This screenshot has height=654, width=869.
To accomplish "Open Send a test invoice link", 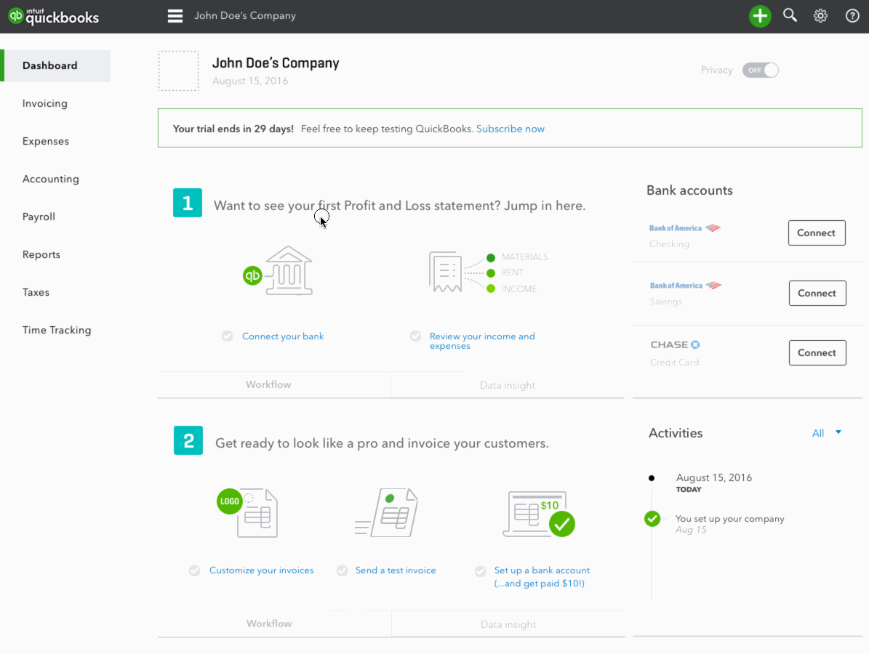I will click(396, 570).
